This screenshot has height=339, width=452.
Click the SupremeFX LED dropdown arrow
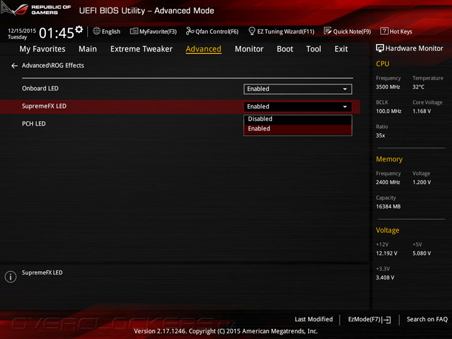pyautogui.click(x=345, y=107)
